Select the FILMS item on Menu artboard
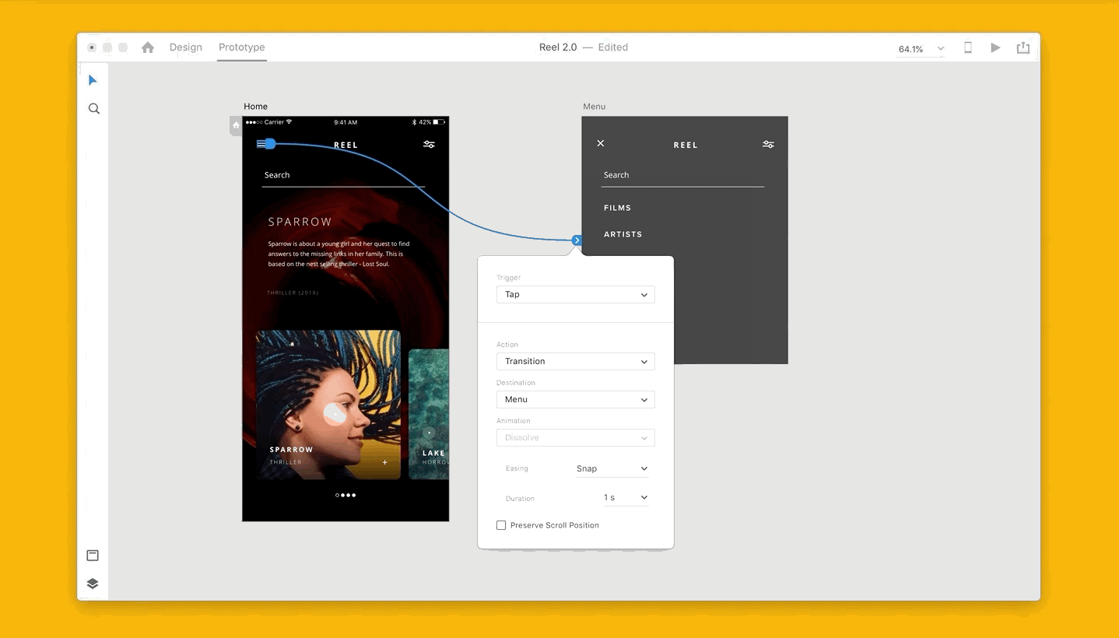The image size is (1119, 638). tap(618, 208)
